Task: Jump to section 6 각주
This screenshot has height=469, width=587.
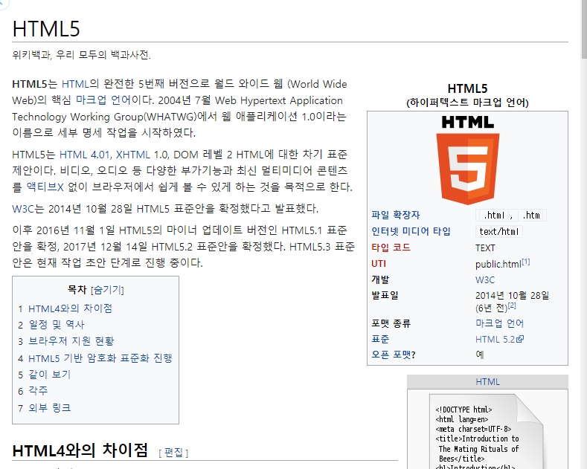Action: pos(38,391)
